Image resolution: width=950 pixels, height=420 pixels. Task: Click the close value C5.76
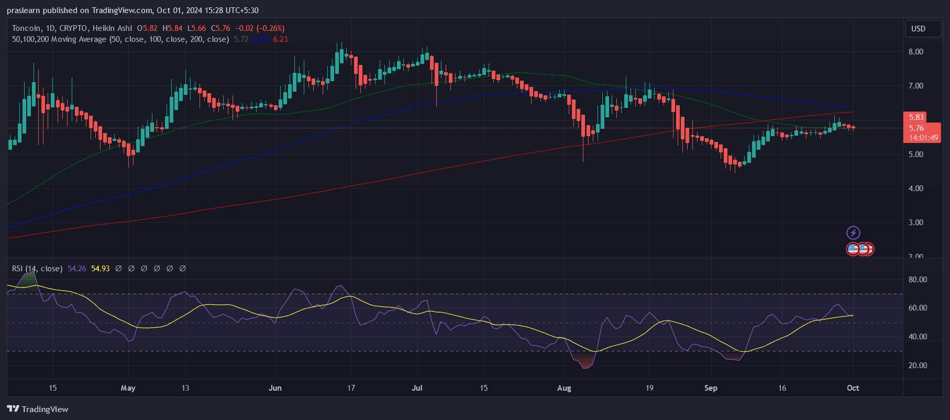click(x=220, y=28)
